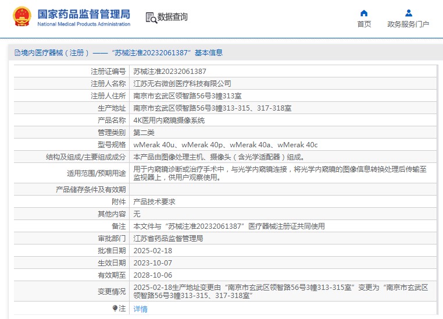Screen dimensions: 443x319
Task: Click the document icon before 境内医疗器械
Action: tap(17, 53)
